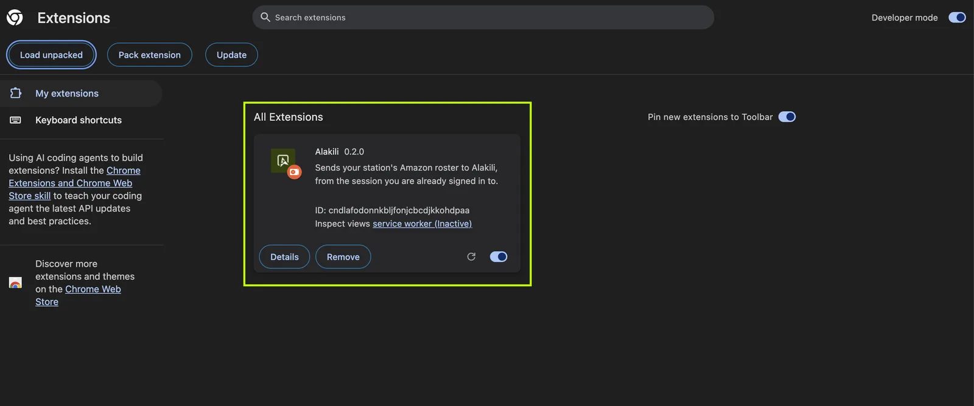974x406 pixels.
Task: Open Alakili Details
Action: [284, 256]
